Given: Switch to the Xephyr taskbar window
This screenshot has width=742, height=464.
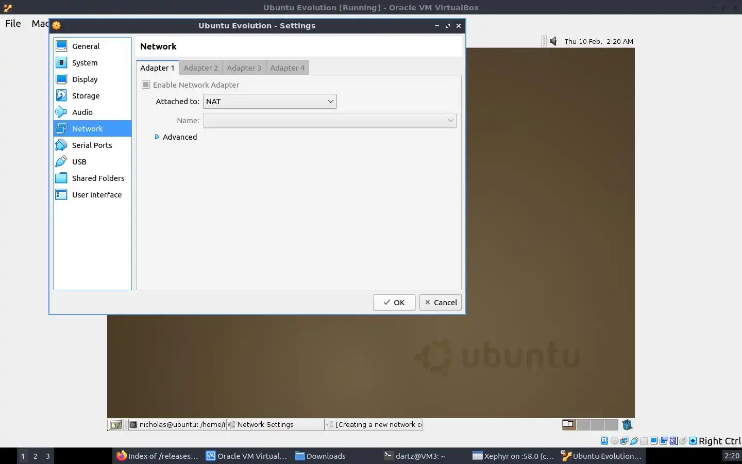Looking at the screenshot, I should (x=514, y=456).
